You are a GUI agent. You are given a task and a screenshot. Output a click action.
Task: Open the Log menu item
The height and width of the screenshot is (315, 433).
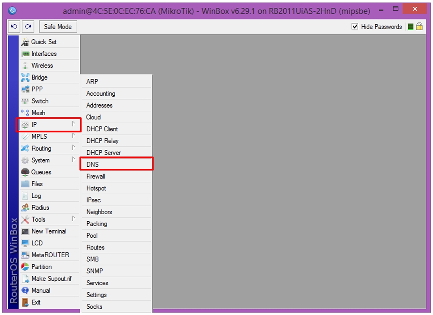50,196
